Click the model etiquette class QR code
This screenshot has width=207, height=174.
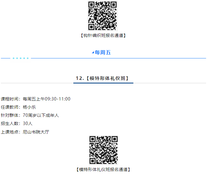(104, 150)
